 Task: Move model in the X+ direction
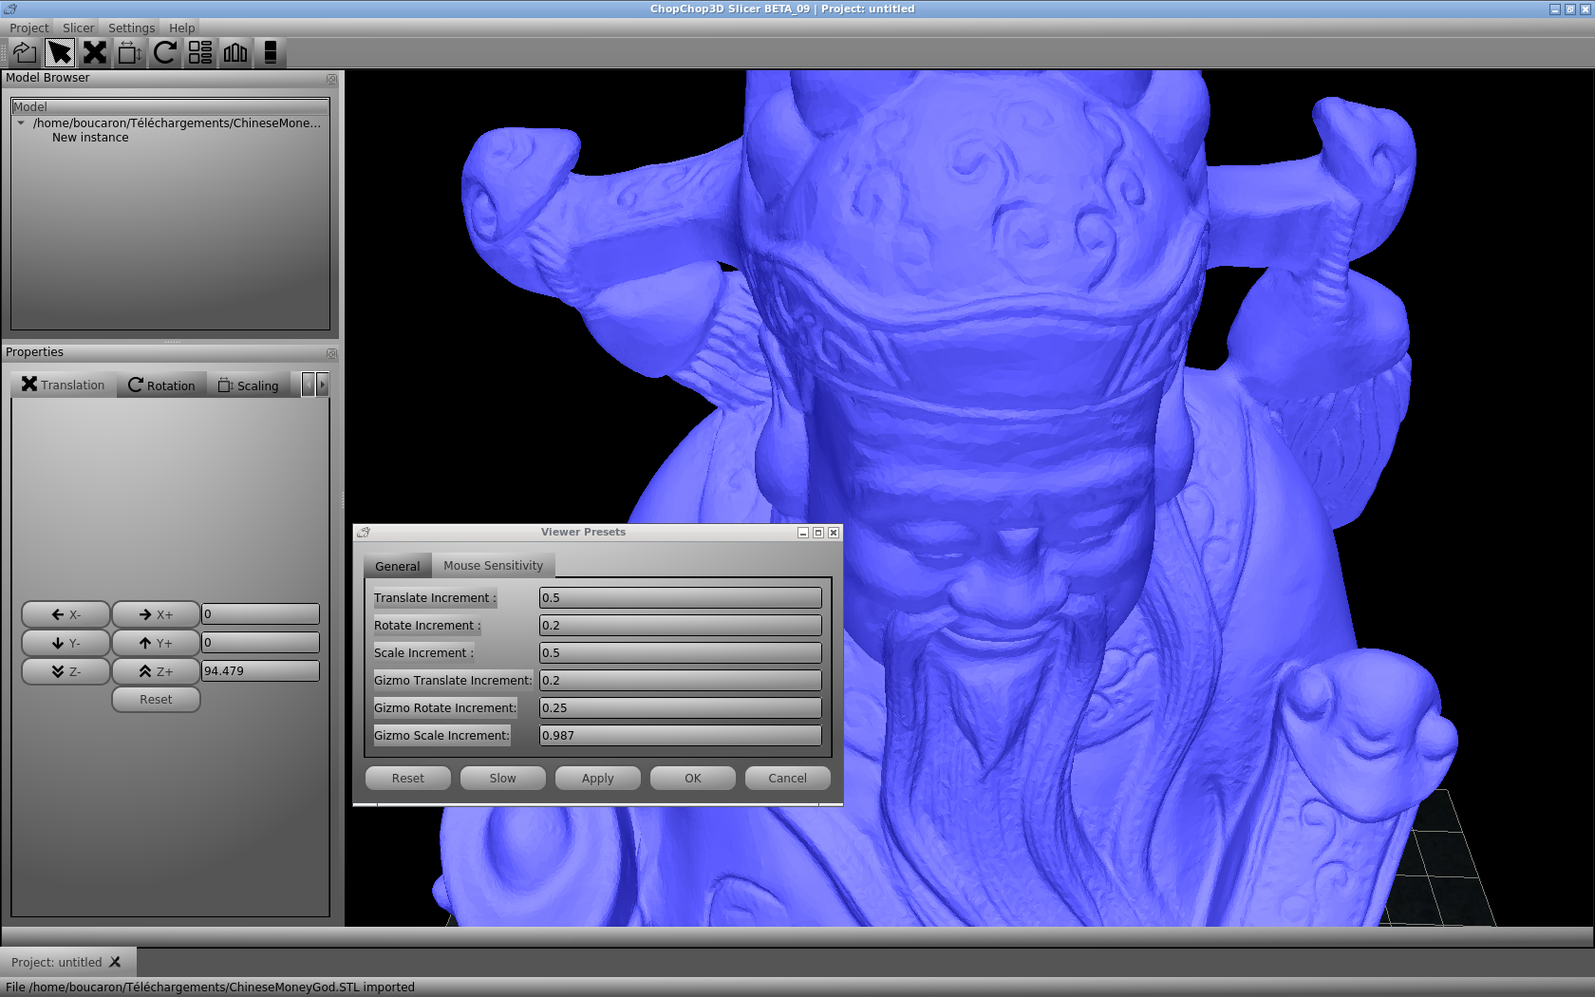(x=156, y=614)
